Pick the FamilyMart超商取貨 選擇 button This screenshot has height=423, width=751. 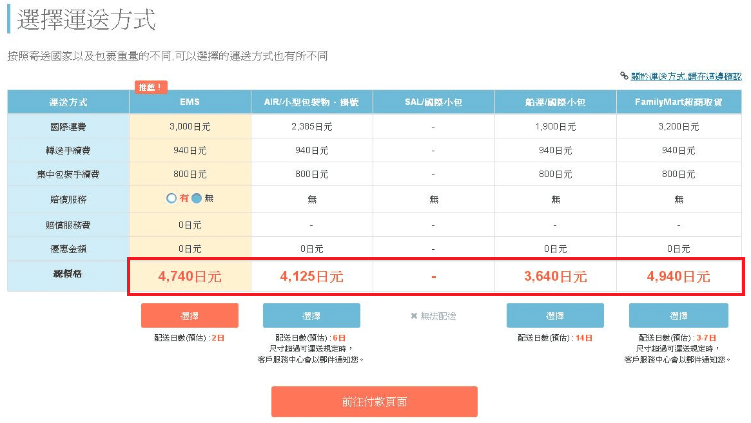click(x=678, y=316)
